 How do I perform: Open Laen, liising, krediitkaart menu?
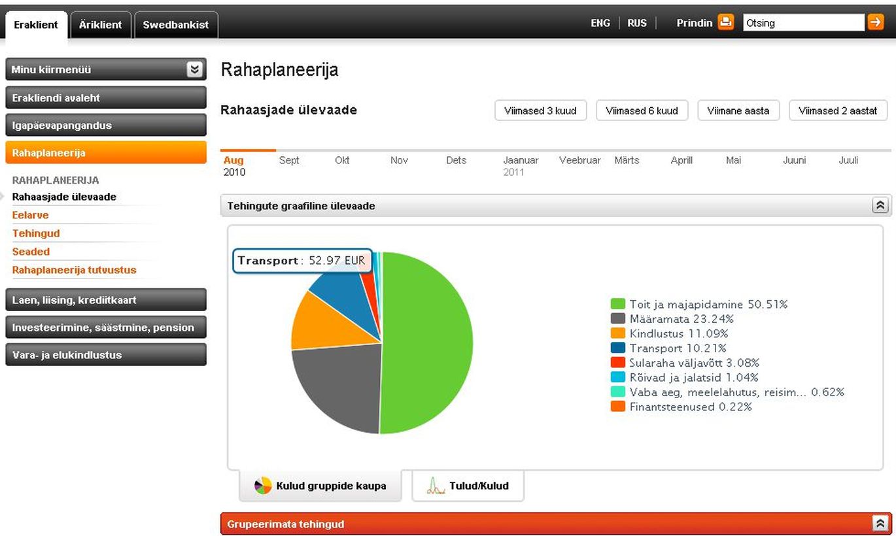pyautogui.click(x=106, y=300)
